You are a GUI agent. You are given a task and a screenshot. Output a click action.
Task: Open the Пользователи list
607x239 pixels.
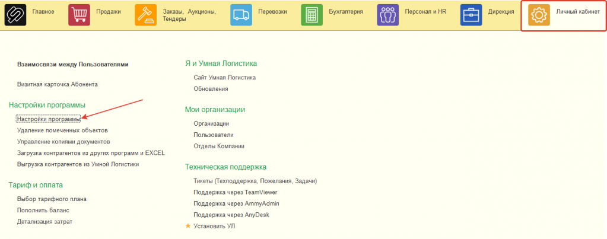pyautogui.click(x=213, y=135)
